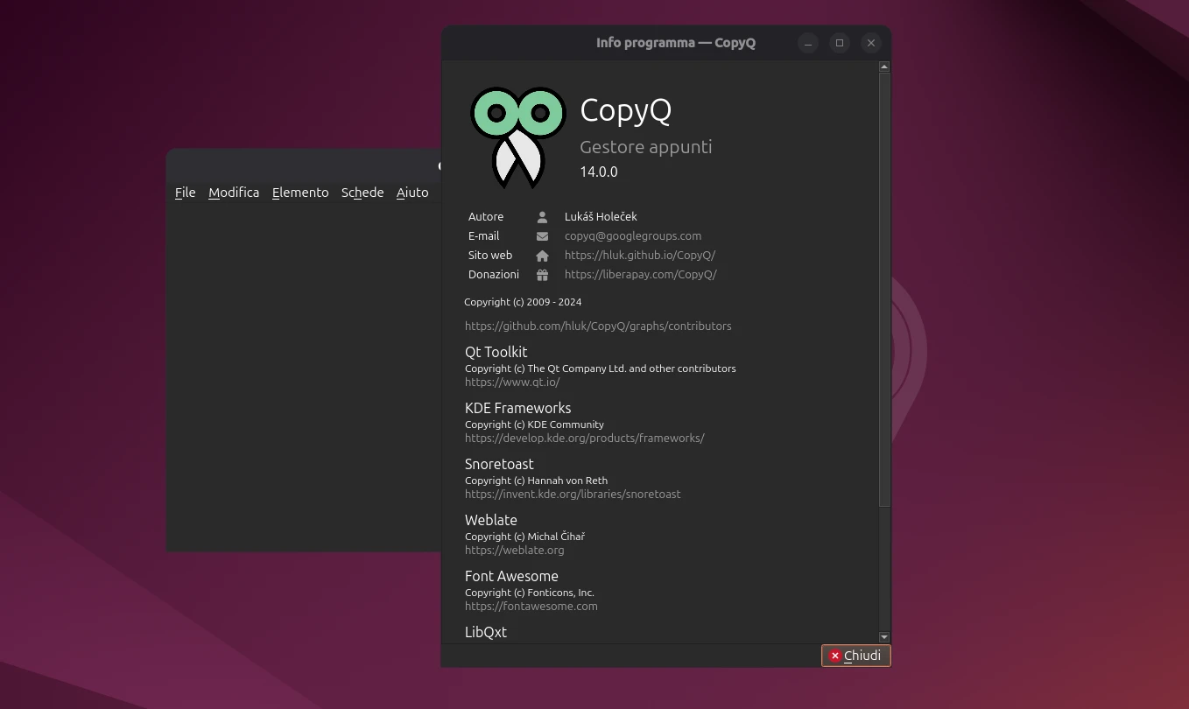Click the person icon beside Autore
1189x709 pixels.
(x=542, y=216)
